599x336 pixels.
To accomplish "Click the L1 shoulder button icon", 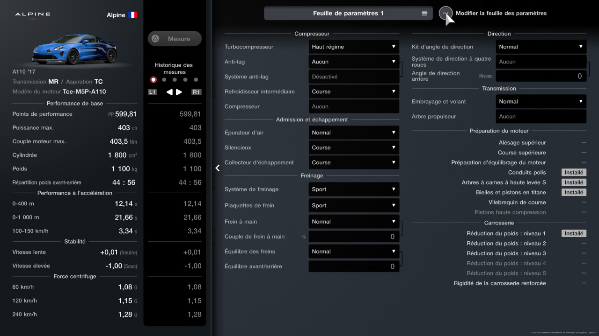I will point(152,92).
